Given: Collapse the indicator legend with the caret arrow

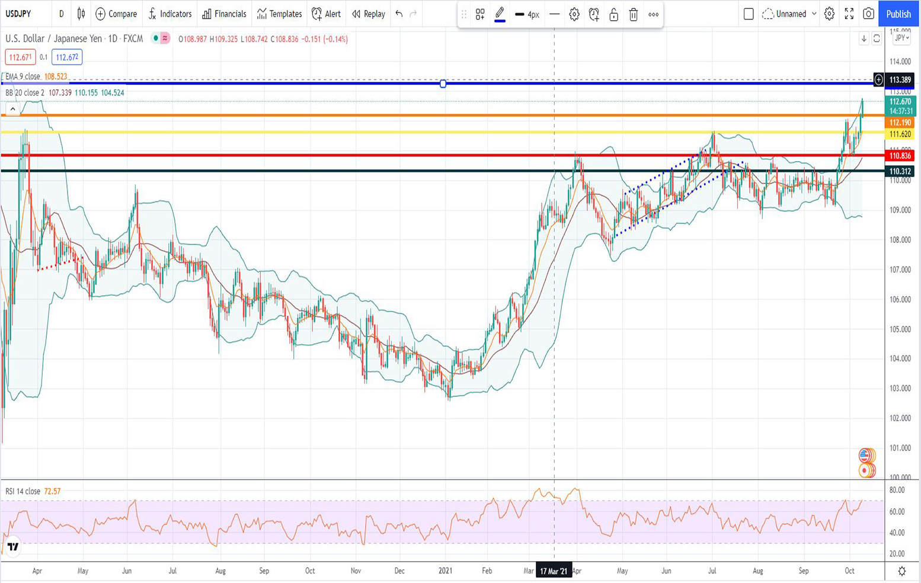Looking at the screenshot, I should (12, 109).
